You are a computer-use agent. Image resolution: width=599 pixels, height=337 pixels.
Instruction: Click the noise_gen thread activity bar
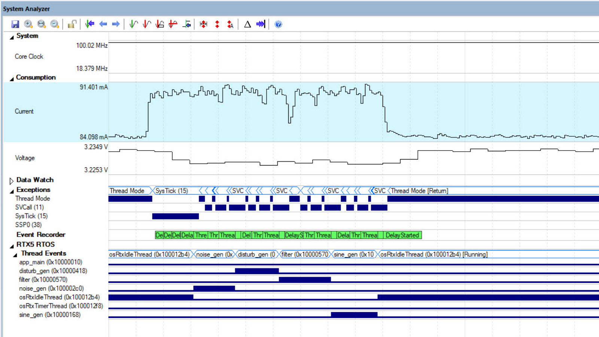214,288
